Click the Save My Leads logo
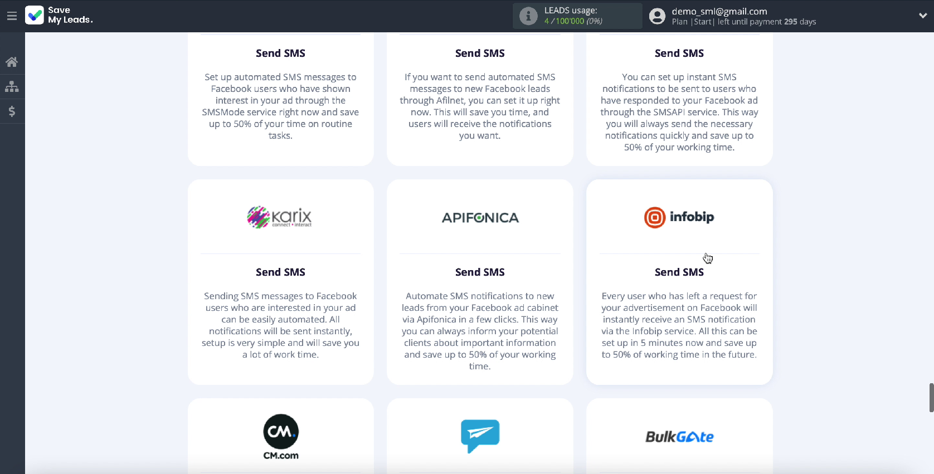Image resolution: width=934 pixels, height=474 pixels. click(59, 15)
